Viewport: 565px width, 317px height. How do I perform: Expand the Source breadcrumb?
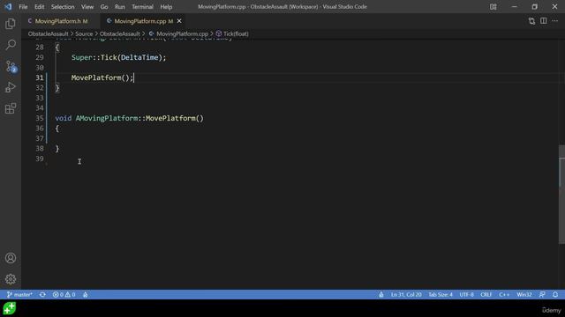click(84, 33)
